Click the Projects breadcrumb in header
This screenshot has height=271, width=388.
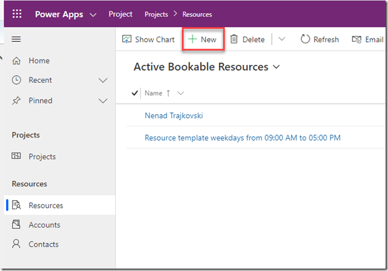click(x=156, y=14)
